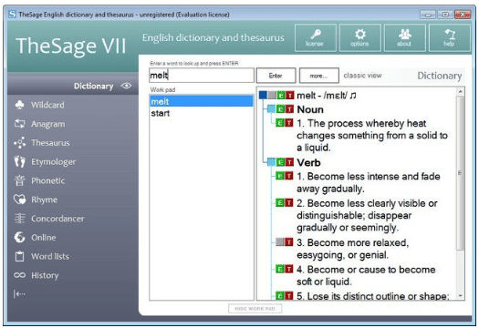Toggle grey box on melt headword row
Image resolution: width=479 pixels, height=328 pixels.
(272, 95)
